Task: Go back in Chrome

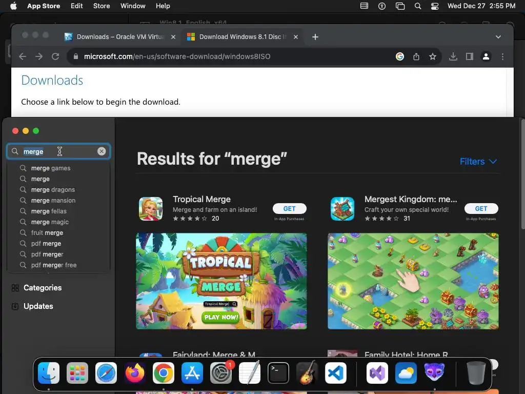Action: (23, 56)
